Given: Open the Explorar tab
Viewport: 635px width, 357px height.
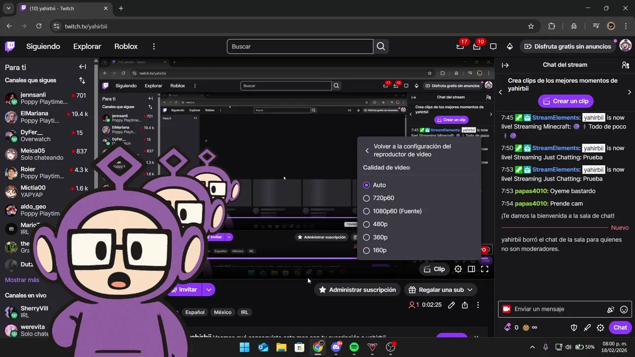Looking at the screenshot, I should click(x=87, y=47).
